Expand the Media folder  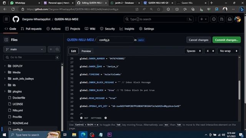pos(5,72)
